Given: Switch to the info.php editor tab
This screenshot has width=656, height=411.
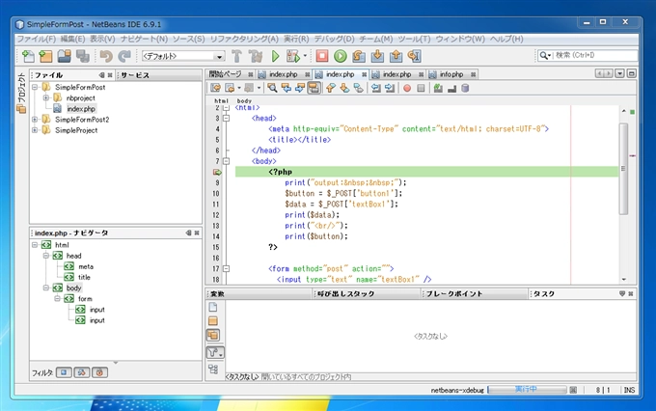Looking at the screenshot, I should (451, 74).
